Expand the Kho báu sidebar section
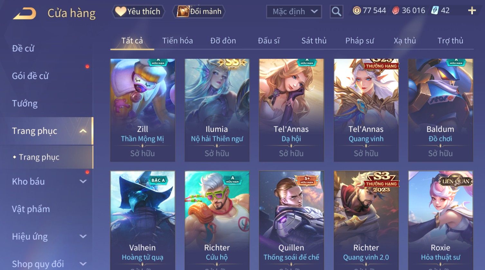485x270 pixels. 83,181
